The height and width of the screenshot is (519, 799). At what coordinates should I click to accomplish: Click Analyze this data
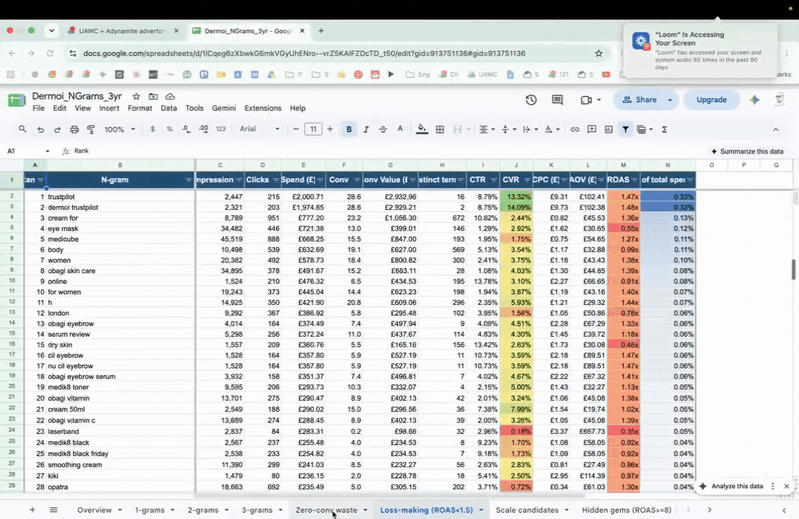coord(732,486)
